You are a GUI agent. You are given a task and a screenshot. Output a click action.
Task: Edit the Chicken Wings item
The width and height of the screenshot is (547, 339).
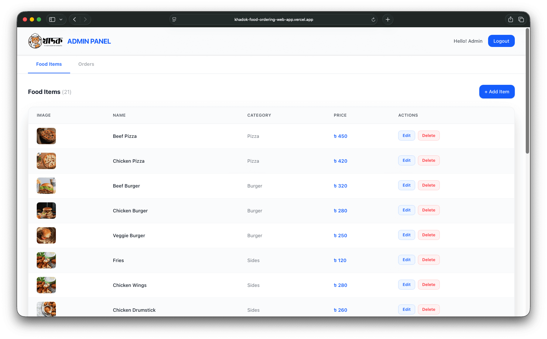point(406,285)
